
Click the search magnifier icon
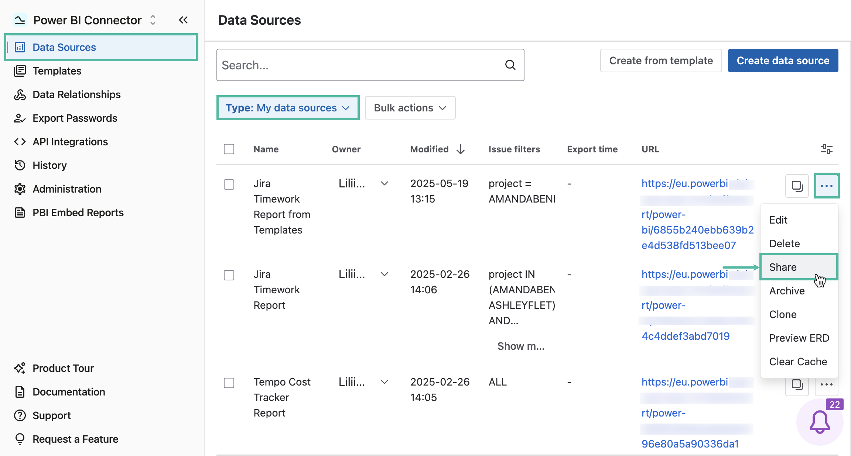(x=510, y=65)
